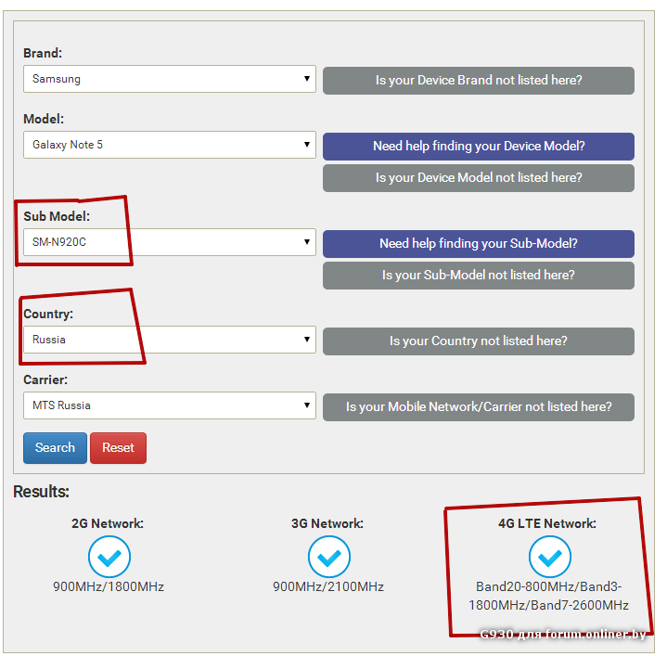Click "Need help finding your Device Model?"
This screenshot has width=667, height=656.
tap(479, 147)
